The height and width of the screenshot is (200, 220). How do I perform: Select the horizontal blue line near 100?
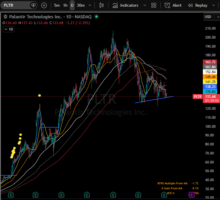[50, 127]
